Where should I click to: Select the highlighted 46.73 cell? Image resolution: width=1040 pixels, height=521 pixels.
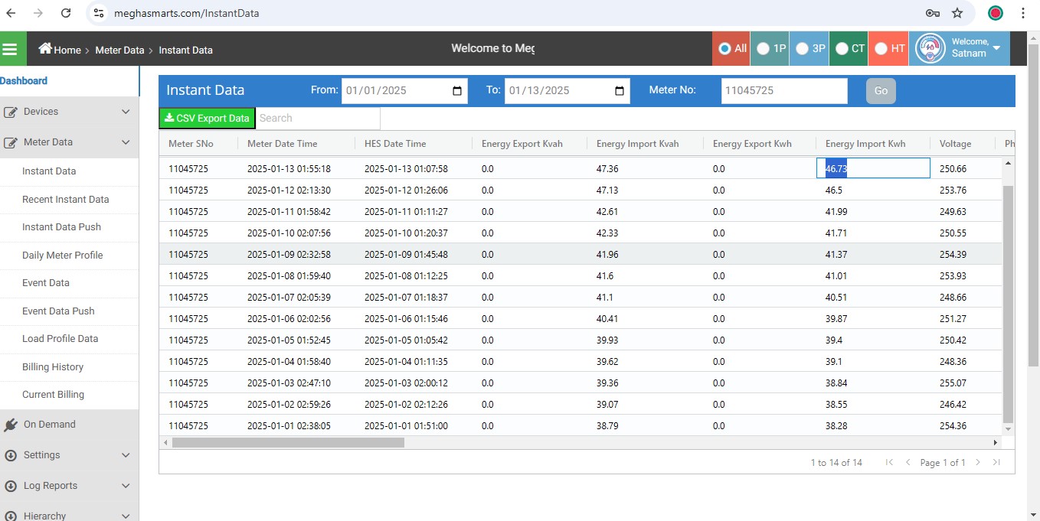coord(873,168)
